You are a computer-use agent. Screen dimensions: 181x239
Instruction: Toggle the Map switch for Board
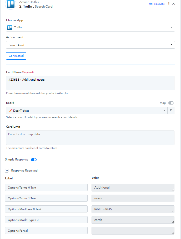click(x=171, y=103)
